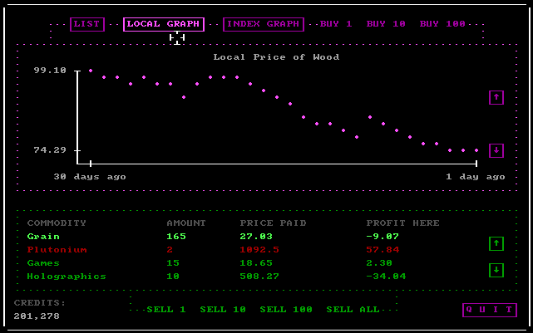The height and width of the screenshot is (333, 533).
Task: Switch to the LIST view tab
Action: (x=87, y=24)
